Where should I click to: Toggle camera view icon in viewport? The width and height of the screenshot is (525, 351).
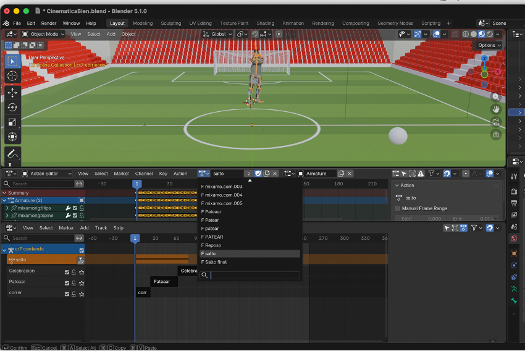[495, 122]
